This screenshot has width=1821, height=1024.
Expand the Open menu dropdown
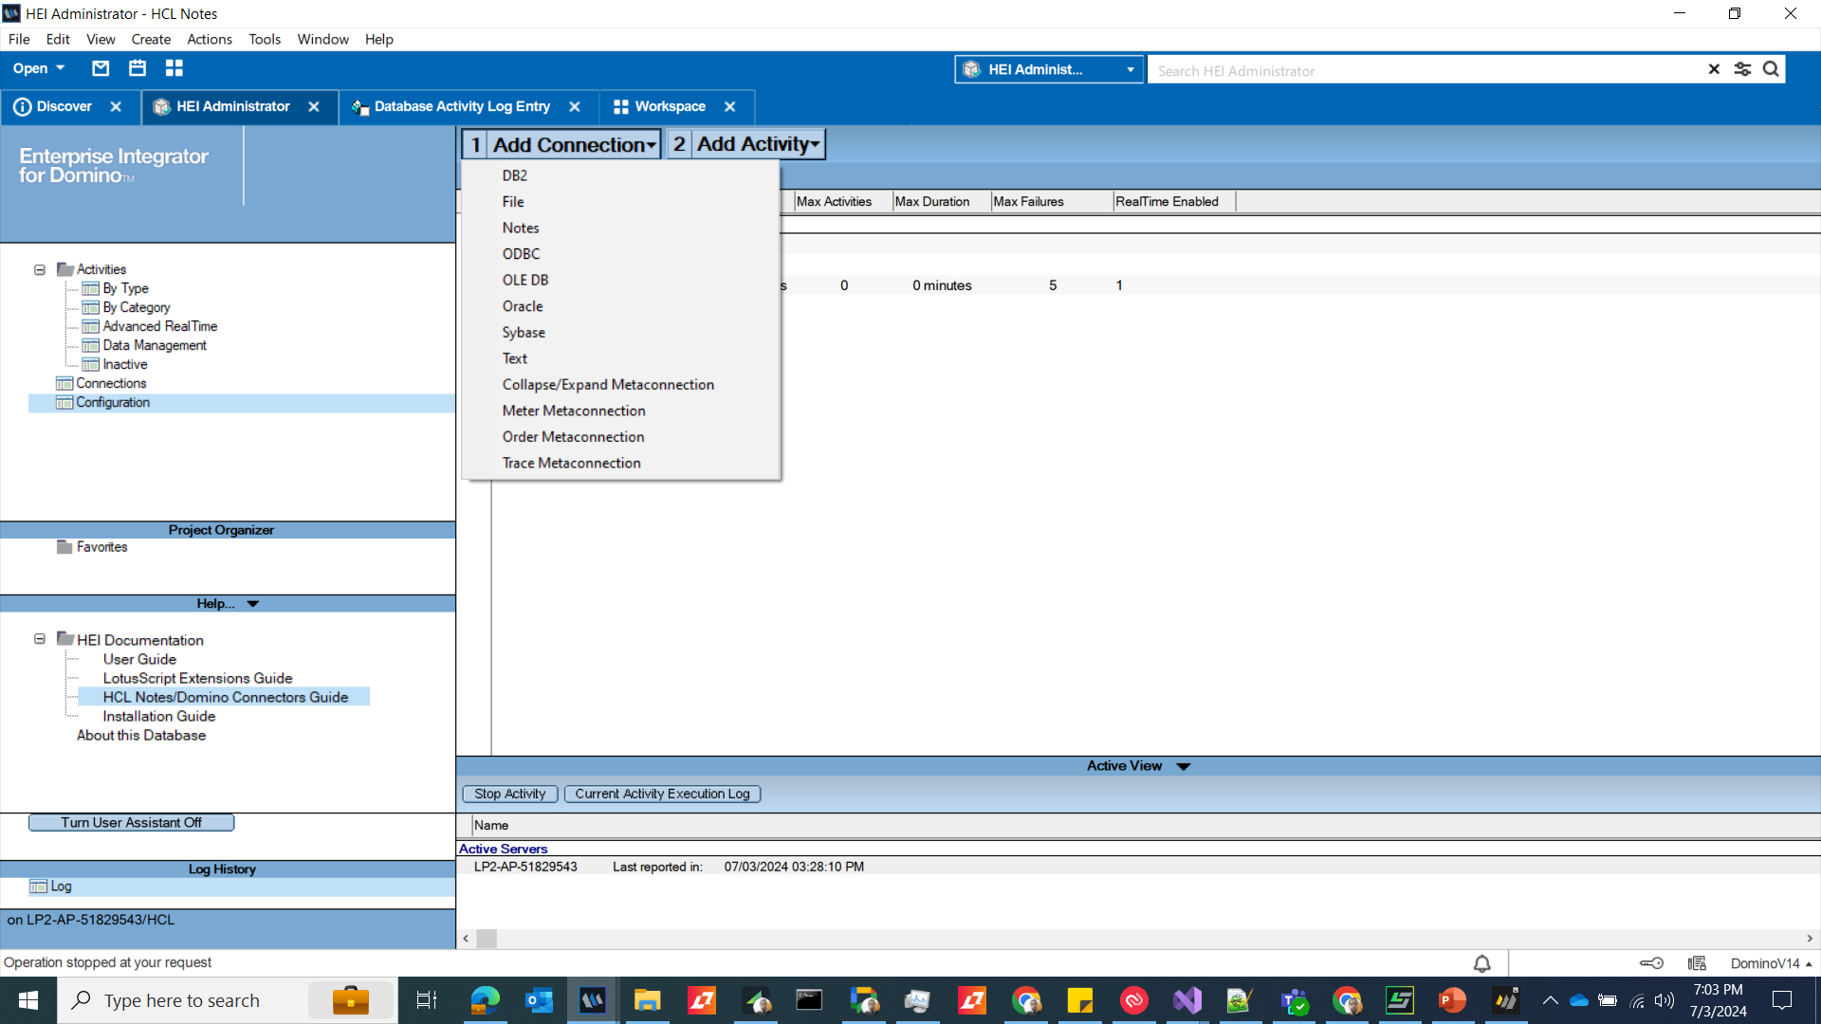point(39,68)
